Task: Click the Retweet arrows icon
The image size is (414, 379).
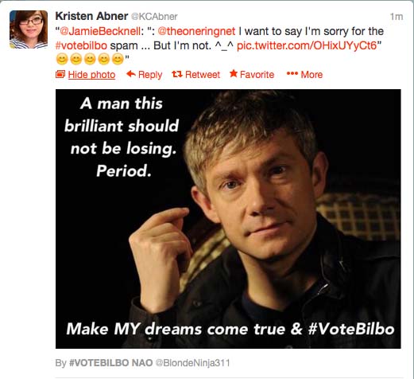Action: (177, 74)
